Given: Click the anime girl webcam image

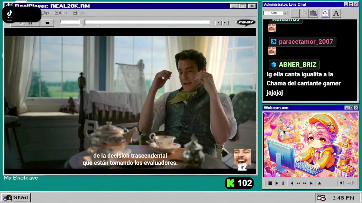Looking at the screenshot, I should pyautogui.click(x=311, y=145).
